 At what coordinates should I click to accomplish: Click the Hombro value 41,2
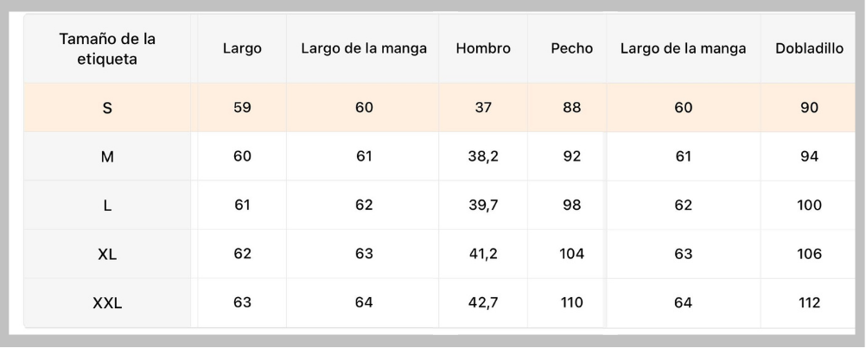click(483, 254)
